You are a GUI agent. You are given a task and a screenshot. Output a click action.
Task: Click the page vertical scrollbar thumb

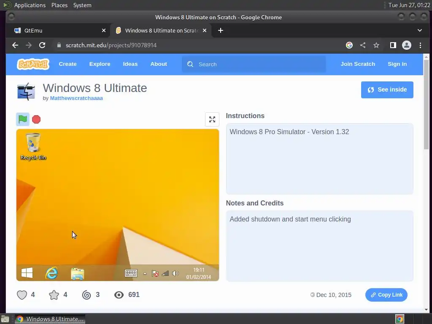[426, 105]
